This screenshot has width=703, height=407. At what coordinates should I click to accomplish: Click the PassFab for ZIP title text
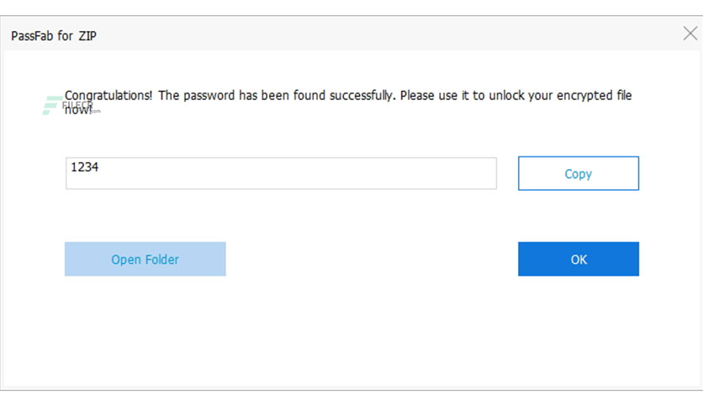[54, 36]
